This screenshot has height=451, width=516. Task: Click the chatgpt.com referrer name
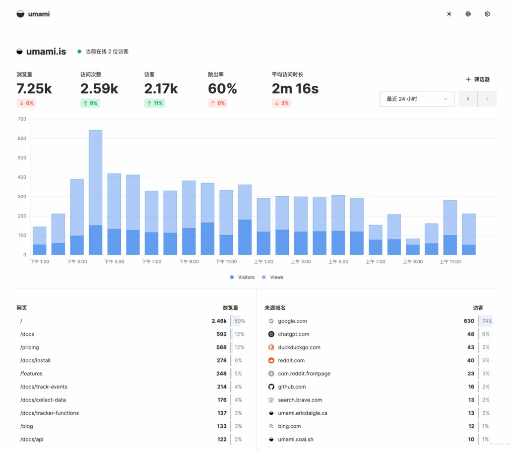point(294,334)
